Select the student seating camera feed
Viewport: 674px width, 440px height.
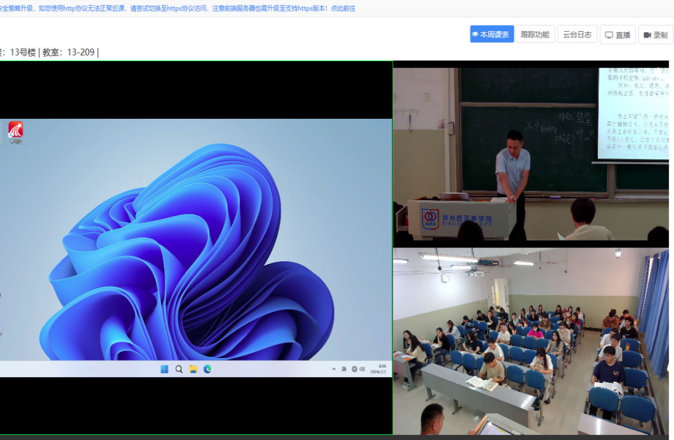(x=531, y=341)
